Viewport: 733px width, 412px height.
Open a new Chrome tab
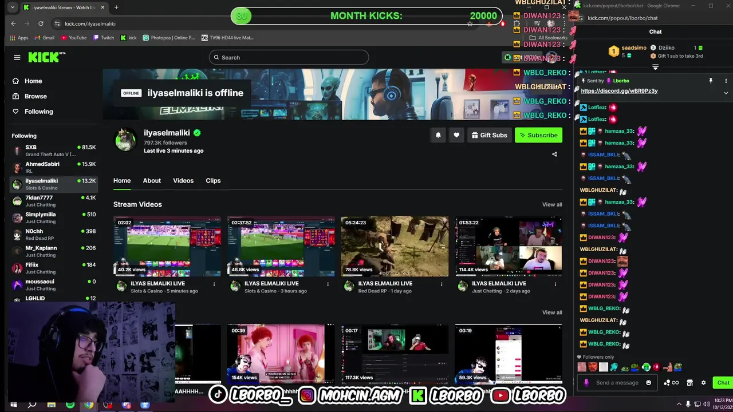(x=116, y=7)
